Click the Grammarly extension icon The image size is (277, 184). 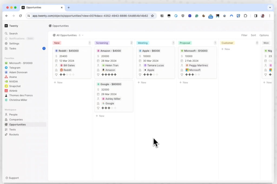click(197, 16)
